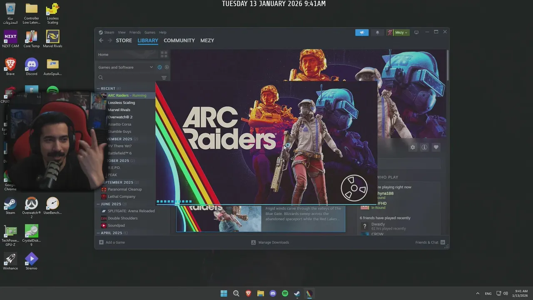
Task: Click the Windows Start button
Action: pos(224,293)
